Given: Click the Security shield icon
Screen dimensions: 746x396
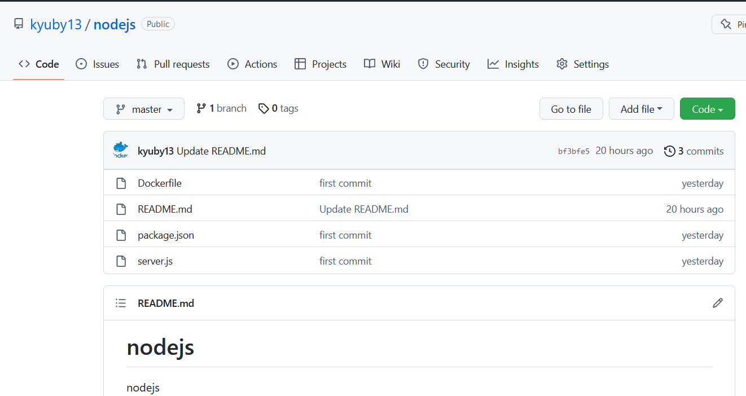Looking at the screenshot, I should (423, 64).
